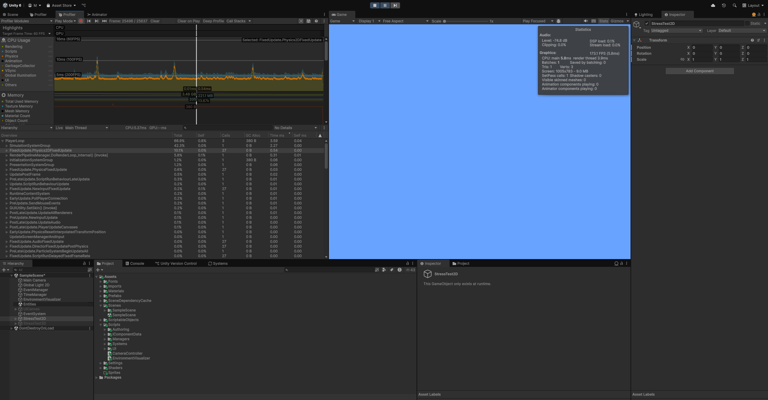768x400 pixels.
Task: Enable the Static checkbox
Action: pyautogui.click(x=747, y=23)
